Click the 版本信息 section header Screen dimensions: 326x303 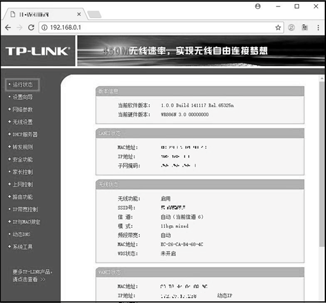tap(200, 91)
